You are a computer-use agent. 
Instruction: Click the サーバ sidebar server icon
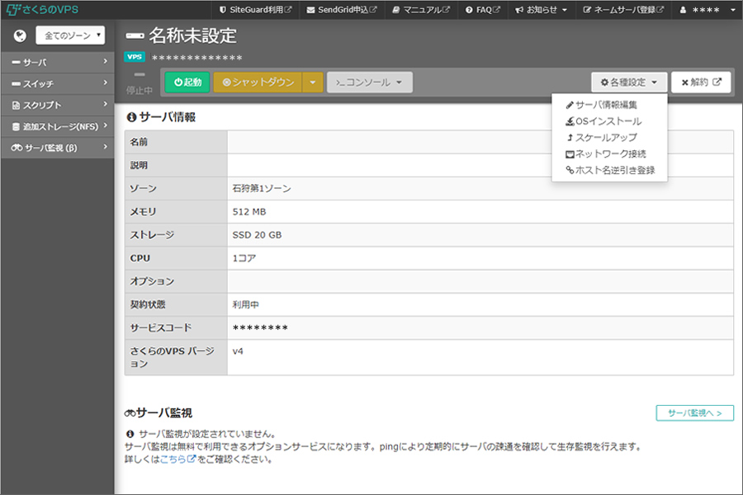(x=17, y=63)
